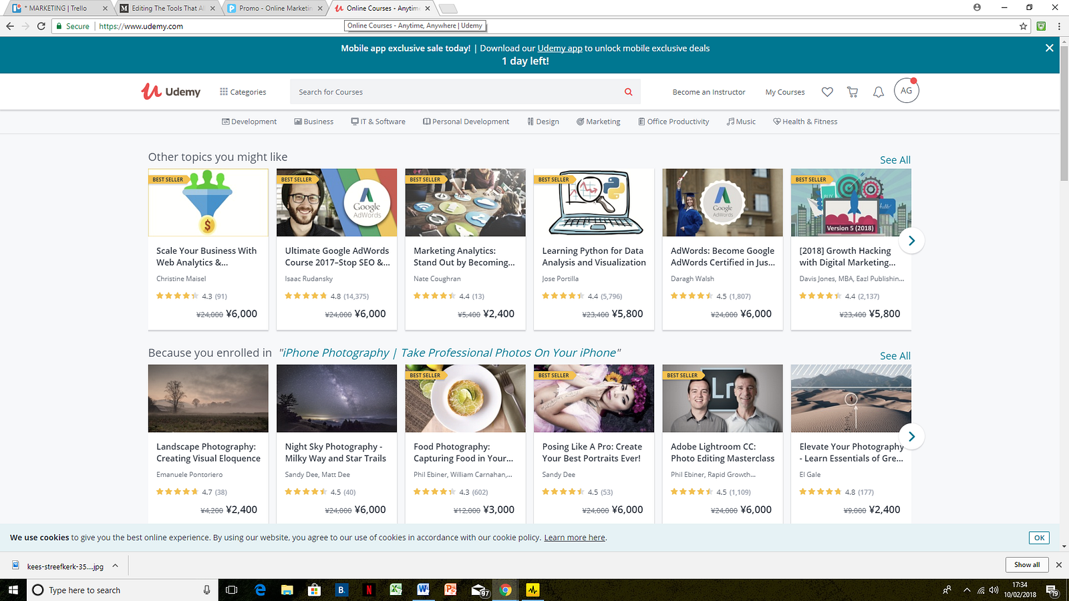This screenshot has height=601, width=1069.
Task: Launch Microsoft Edge from the taskbar
Action: [260, 590]
